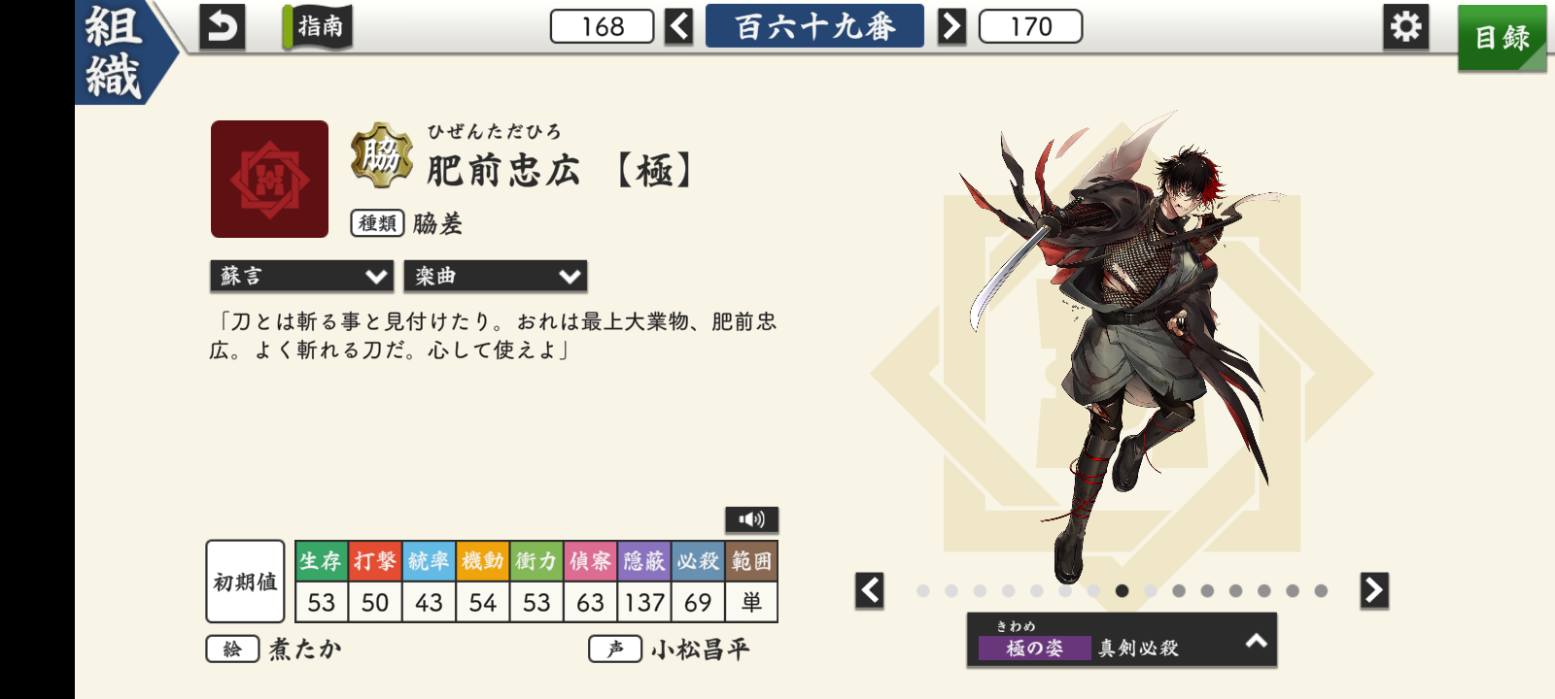The width and height of the screenshot is (1555, 699).
Task: Go to next sword with arrow beside 170
Action: point(951,26)
